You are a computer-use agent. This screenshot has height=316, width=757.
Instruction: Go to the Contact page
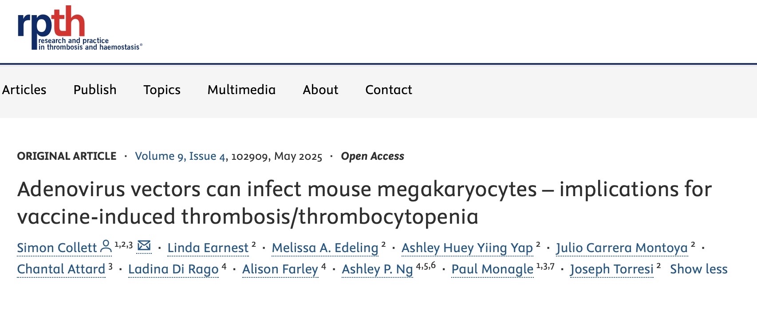click(389, 90)
